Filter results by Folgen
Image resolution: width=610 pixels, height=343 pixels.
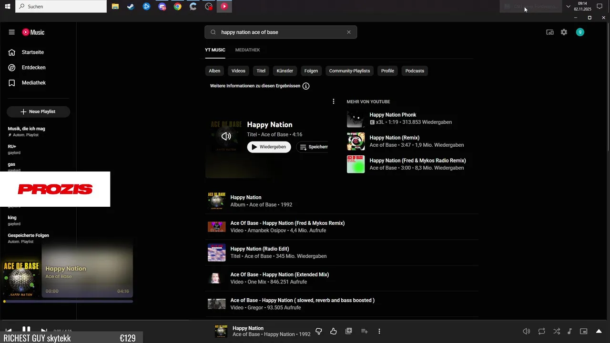point(311,71)
